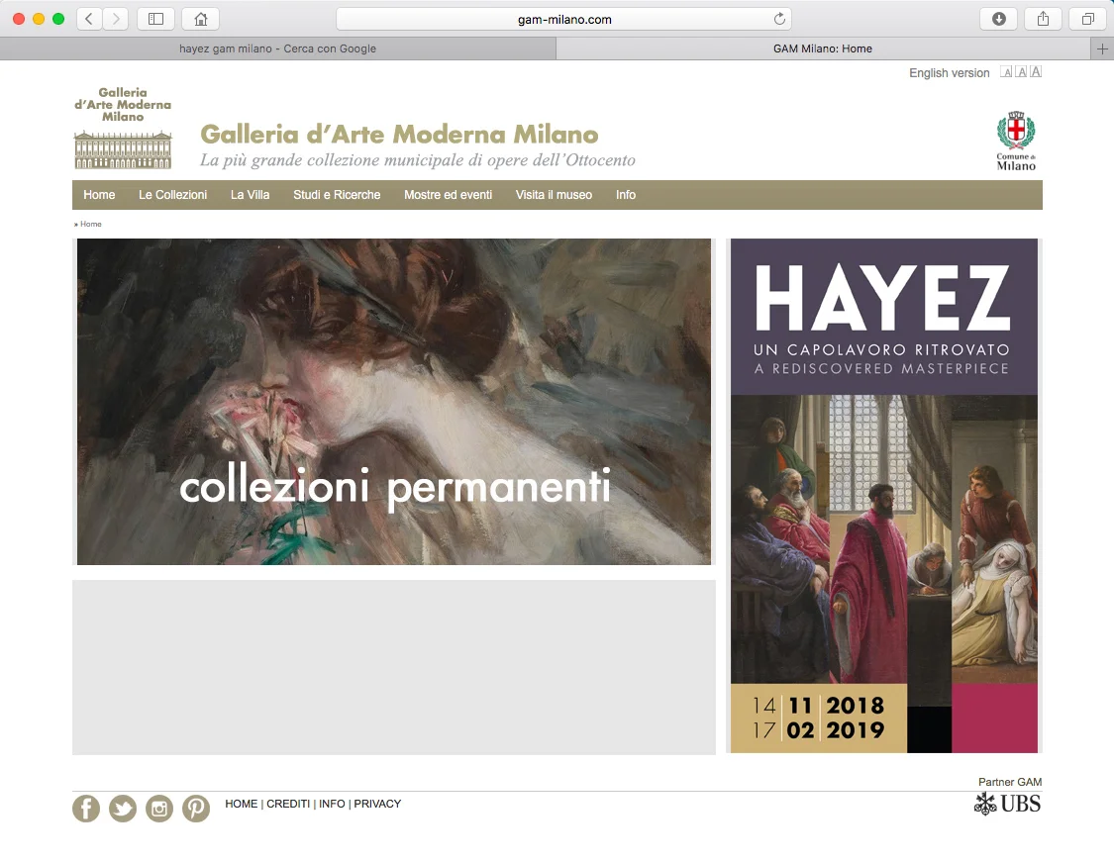Open the GAM Instagram page icon
The height and width of the screenshot is (863, 1114).
coord(159,809)
